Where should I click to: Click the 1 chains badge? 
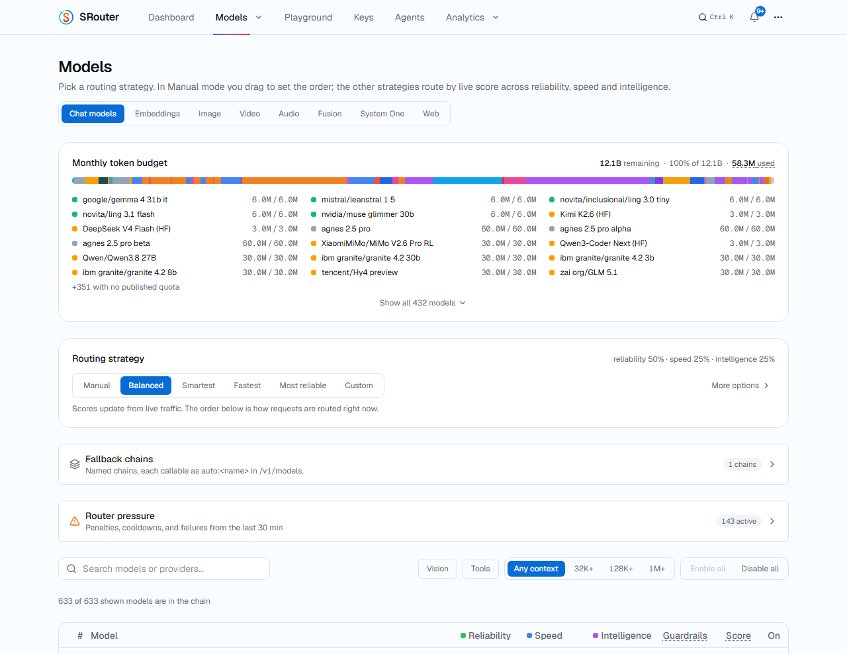coord(742,464)
